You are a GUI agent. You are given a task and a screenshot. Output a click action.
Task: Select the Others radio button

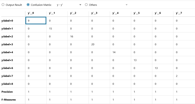pyautogui.click(x=86, y=5)
